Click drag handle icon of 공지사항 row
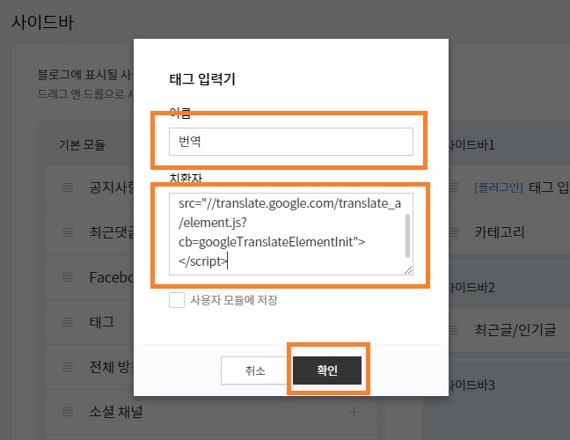Screen dimensions: 570x440 (68, 187)
